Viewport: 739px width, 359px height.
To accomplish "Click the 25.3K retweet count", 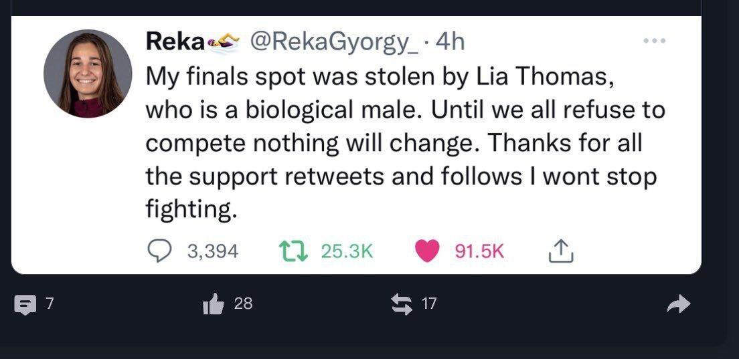I will tap(347, 251).
